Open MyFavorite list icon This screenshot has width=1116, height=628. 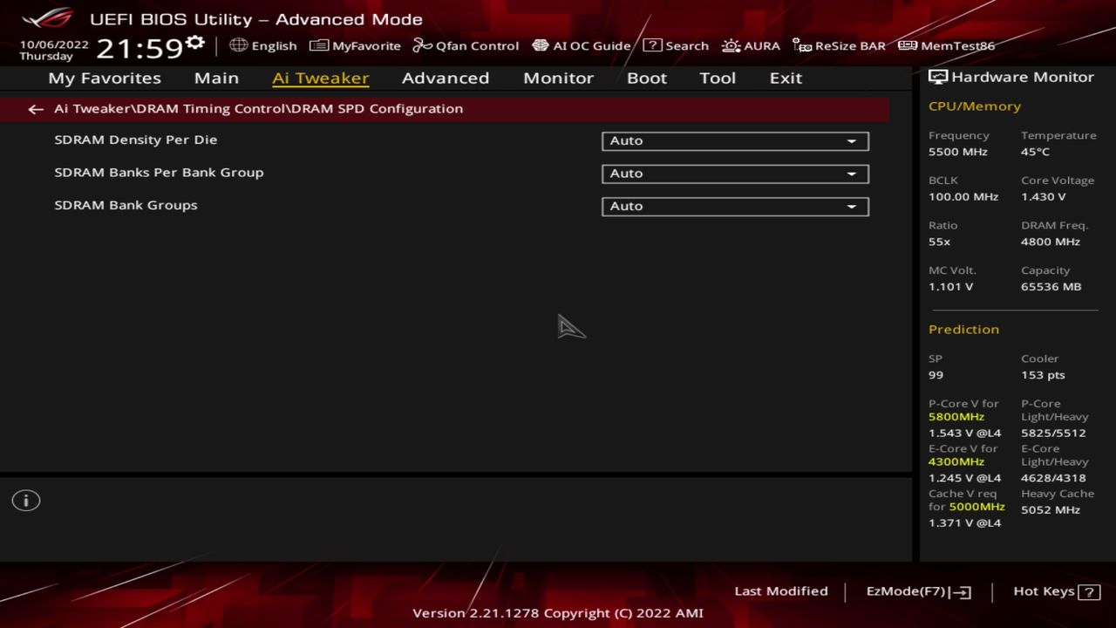319,45
